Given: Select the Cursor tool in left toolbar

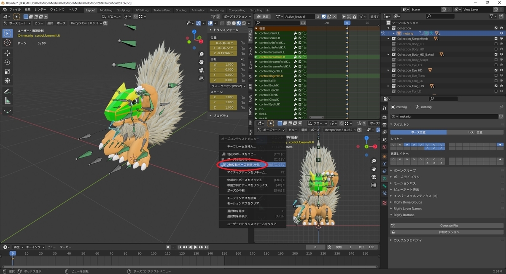Looking at the screenshot, I should (8, 43).
